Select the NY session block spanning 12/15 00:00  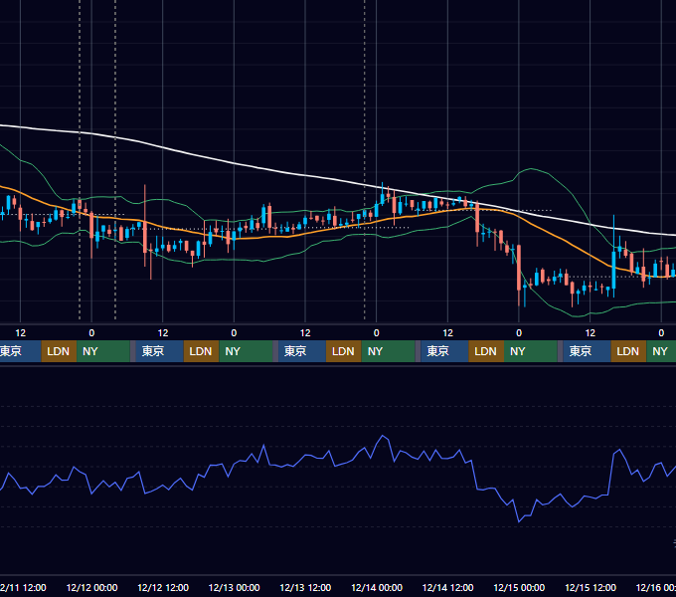[531, 351]
